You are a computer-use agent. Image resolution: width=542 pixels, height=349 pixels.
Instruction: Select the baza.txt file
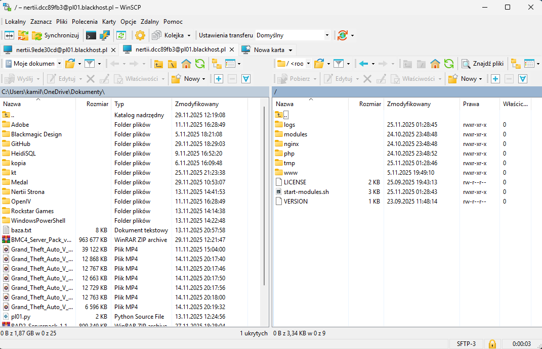[x=21, y=230]
